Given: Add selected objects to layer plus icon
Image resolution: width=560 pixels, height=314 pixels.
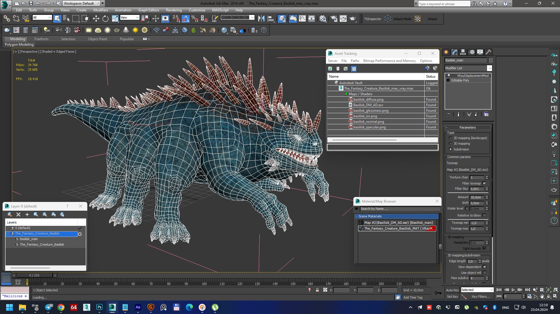Looking at the screenshot, I should [x=27, y=214].
